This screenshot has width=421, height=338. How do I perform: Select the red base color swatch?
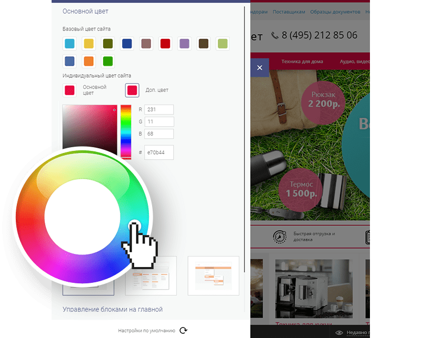point(165,44)
